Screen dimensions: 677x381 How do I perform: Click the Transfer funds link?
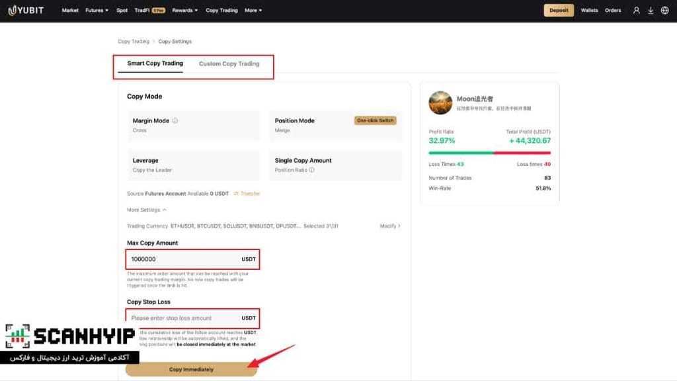click(x=247, y=194)
